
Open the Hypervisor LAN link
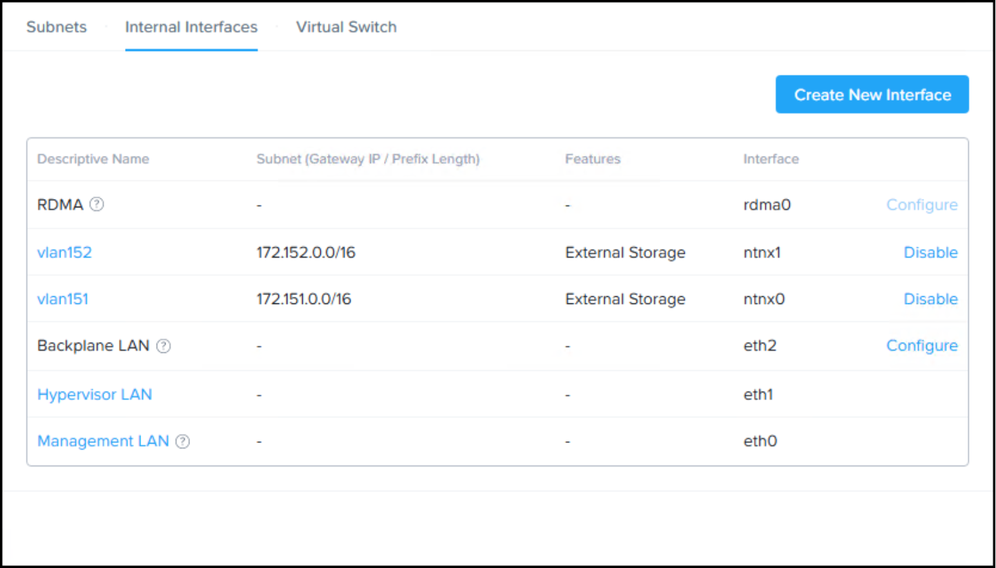(95, 394)
